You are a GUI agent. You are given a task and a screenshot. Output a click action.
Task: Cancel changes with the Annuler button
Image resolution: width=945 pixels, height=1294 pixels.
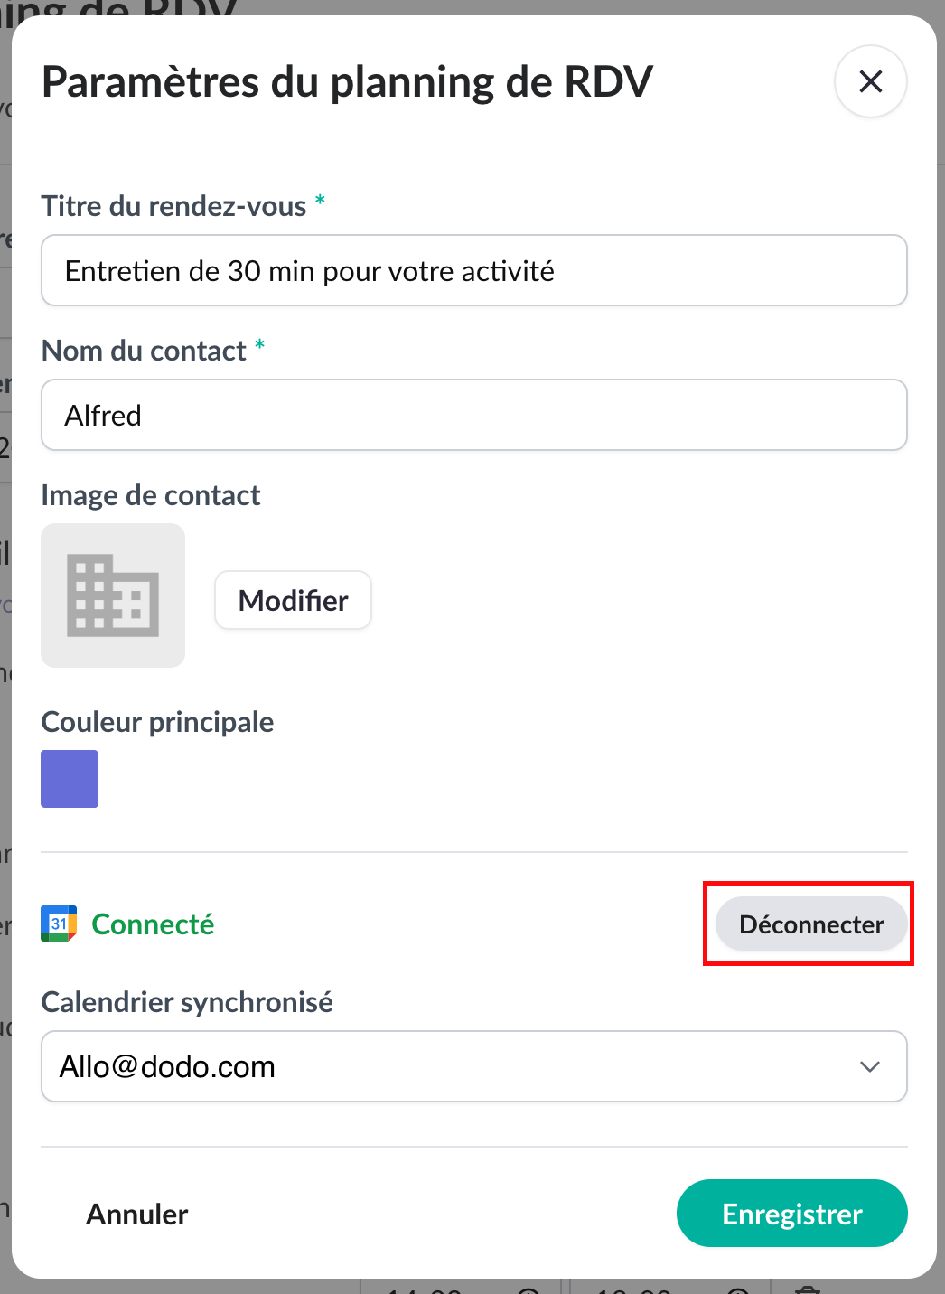137,1214
